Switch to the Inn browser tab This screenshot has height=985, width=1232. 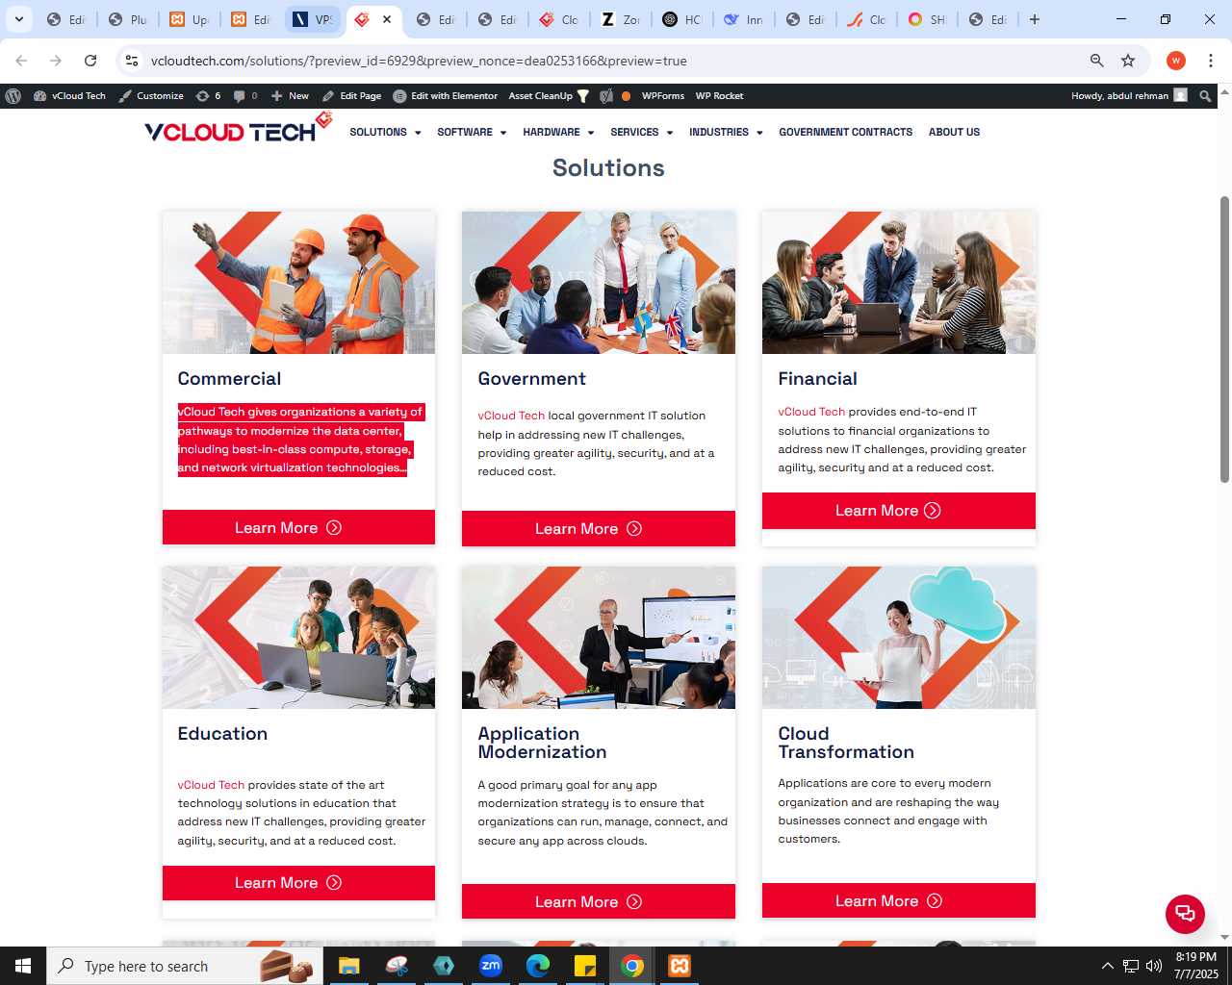744,19
